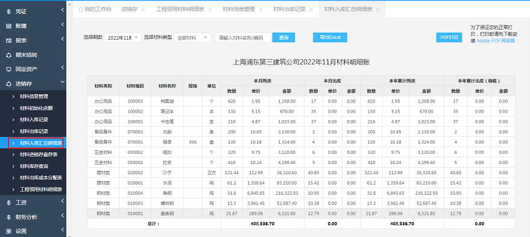Open 材料初始化余额 in sidebar
The image size is (530, 237).
pos(36,108)
